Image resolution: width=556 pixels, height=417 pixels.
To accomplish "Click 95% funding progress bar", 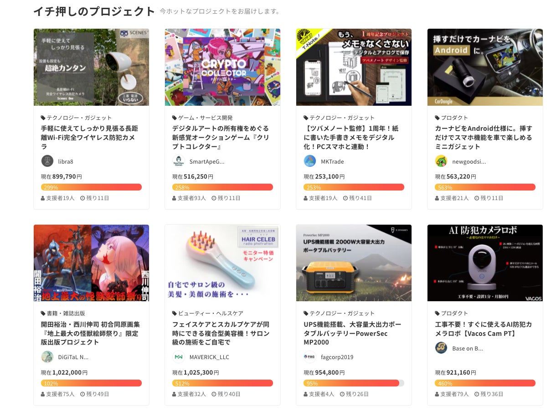I will pos(354,383).
